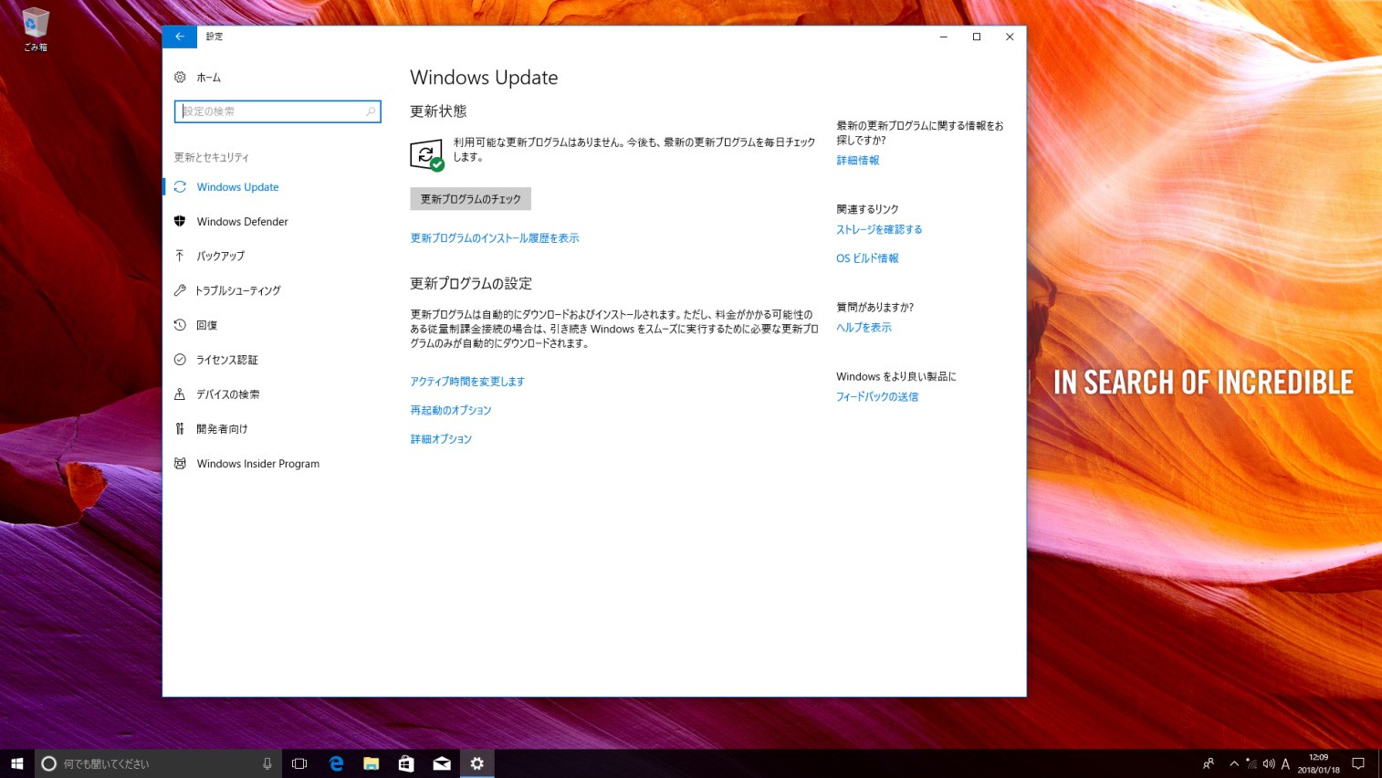Image resolution: width=1382 pixels, height=778 pixels.
Task: Open Microsoft Store from the taskbar
Action: click(x=406, y=763)
